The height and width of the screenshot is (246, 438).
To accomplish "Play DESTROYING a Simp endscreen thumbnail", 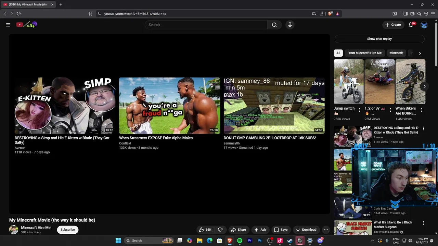I will (x=65, y=106).
